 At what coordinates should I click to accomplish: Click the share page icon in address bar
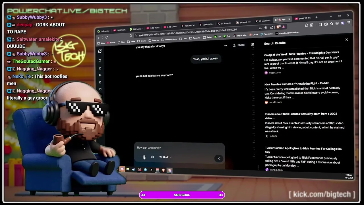point(272,27)
